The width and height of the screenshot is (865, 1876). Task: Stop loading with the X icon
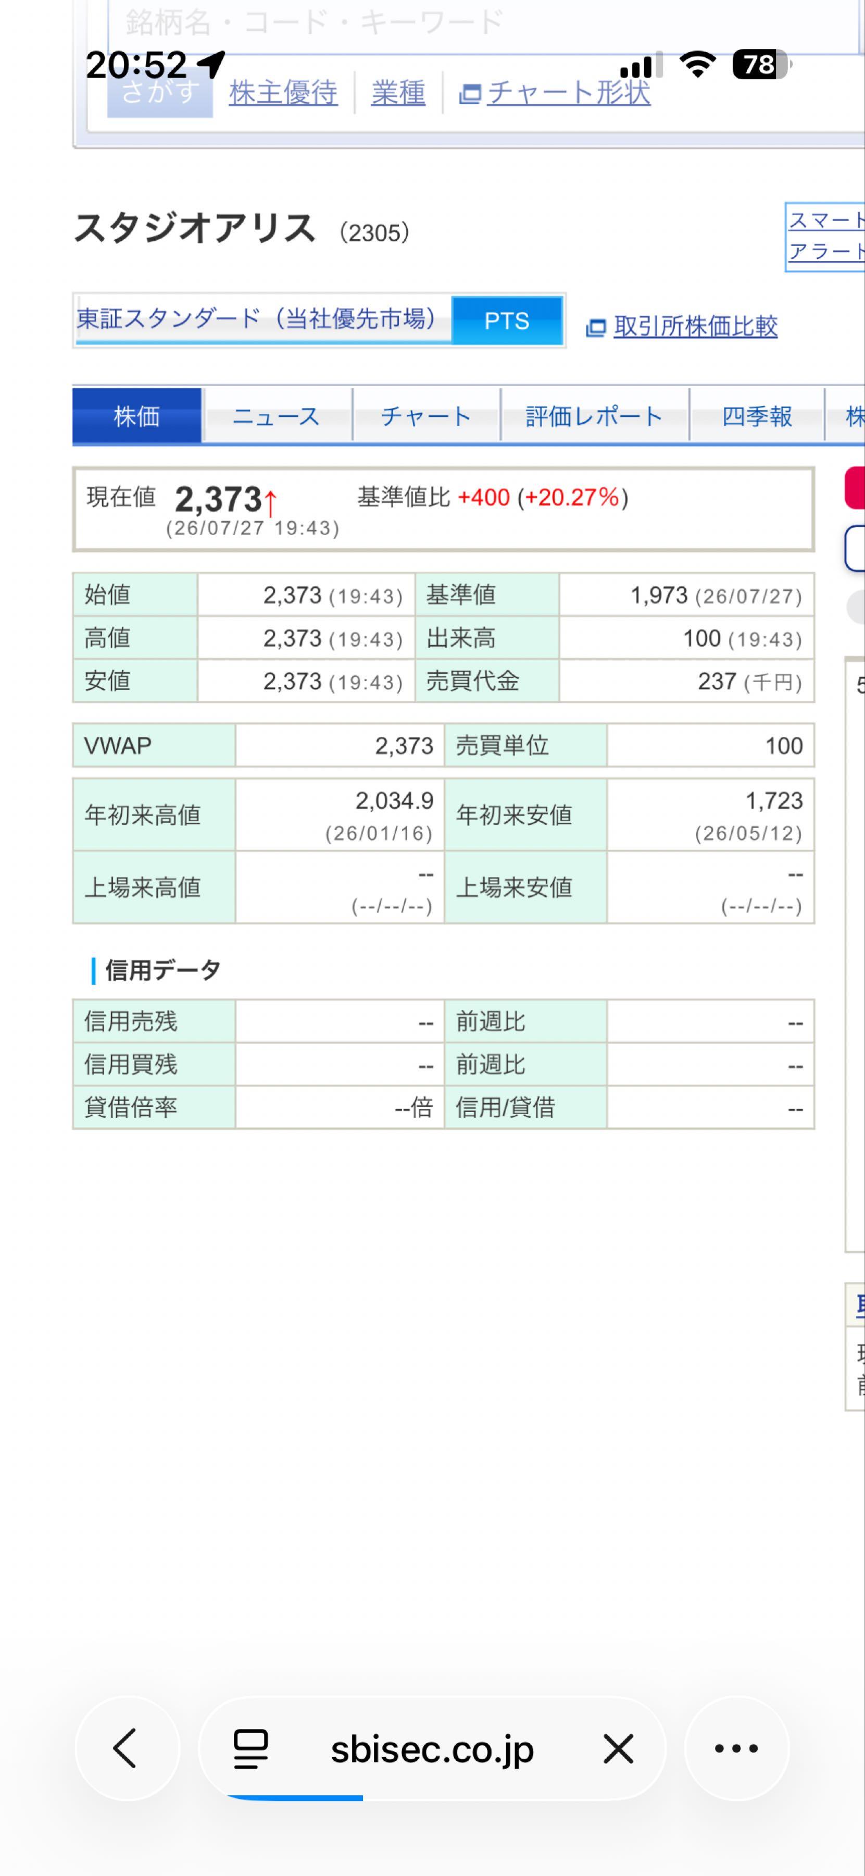(x=618, y=1748)
